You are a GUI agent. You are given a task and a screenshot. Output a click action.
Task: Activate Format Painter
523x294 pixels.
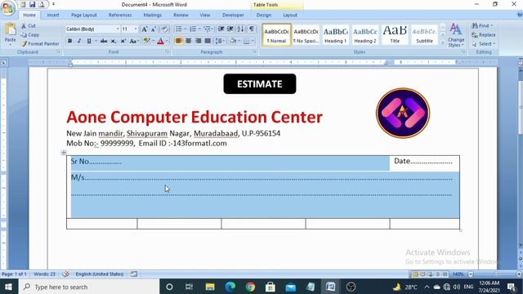[x=40, y=43]
